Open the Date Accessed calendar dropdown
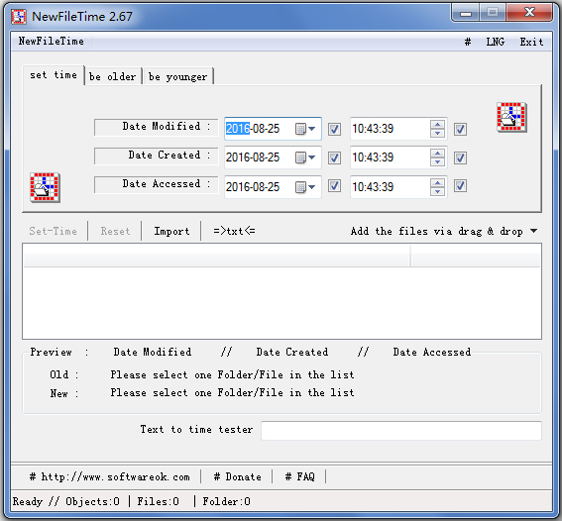Screen dimensions: 562x521 coord(305,186)
